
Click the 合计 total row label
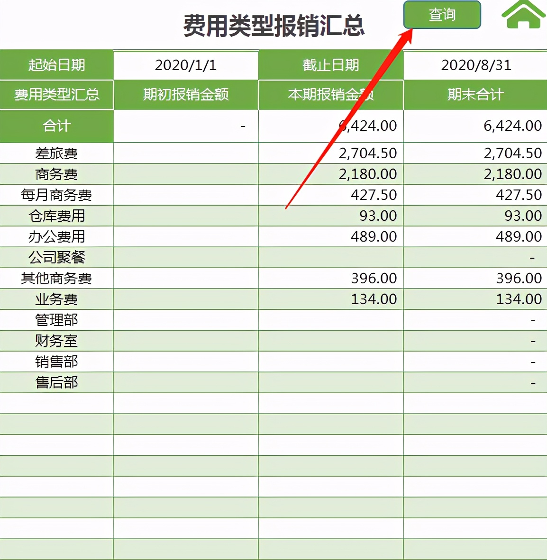[x=56, y=126]
